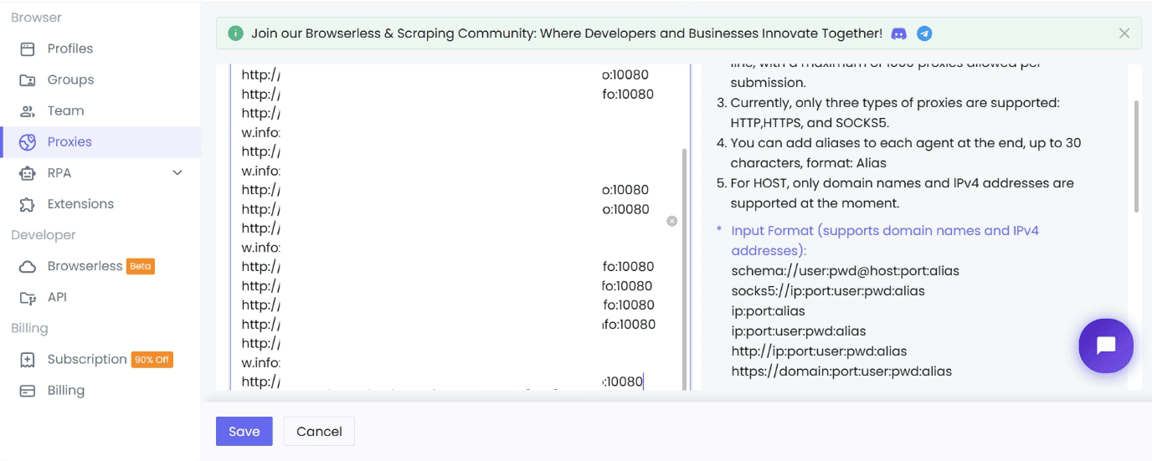
Task: Click the API icon in sidebar
Action: pyautogui.click(x=28, y=297)
